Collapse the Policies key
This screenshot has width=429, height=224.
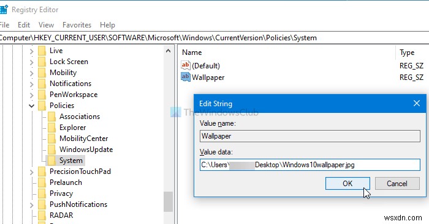coord(31,106)
